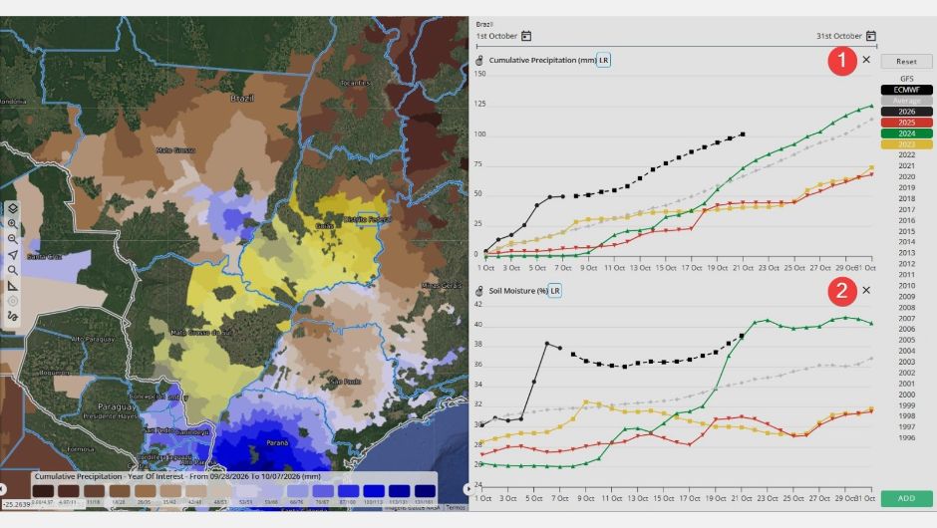Viewport: 937px width, 528px height.
Task: Click the 31st October date text
Action: (839, 36)
